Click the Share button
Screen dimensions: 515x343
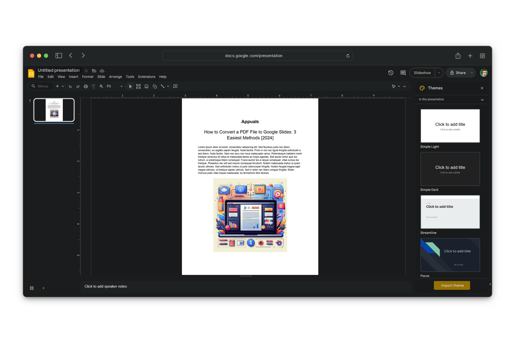(458, 73)
